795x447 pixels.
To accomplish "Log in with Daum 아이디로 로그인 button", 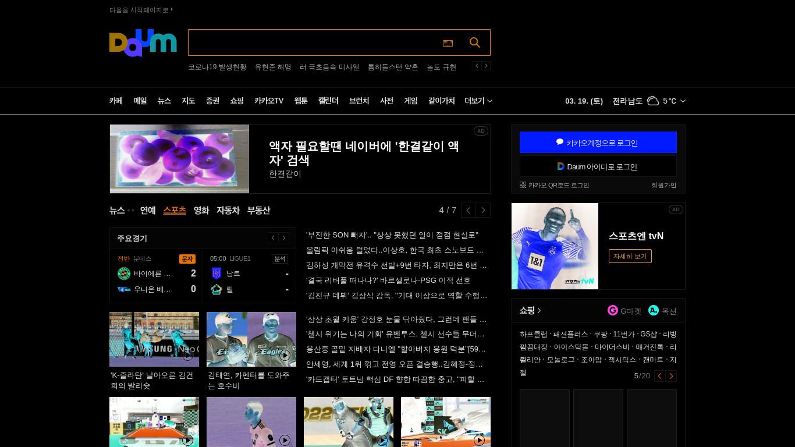I will point(598,166).
